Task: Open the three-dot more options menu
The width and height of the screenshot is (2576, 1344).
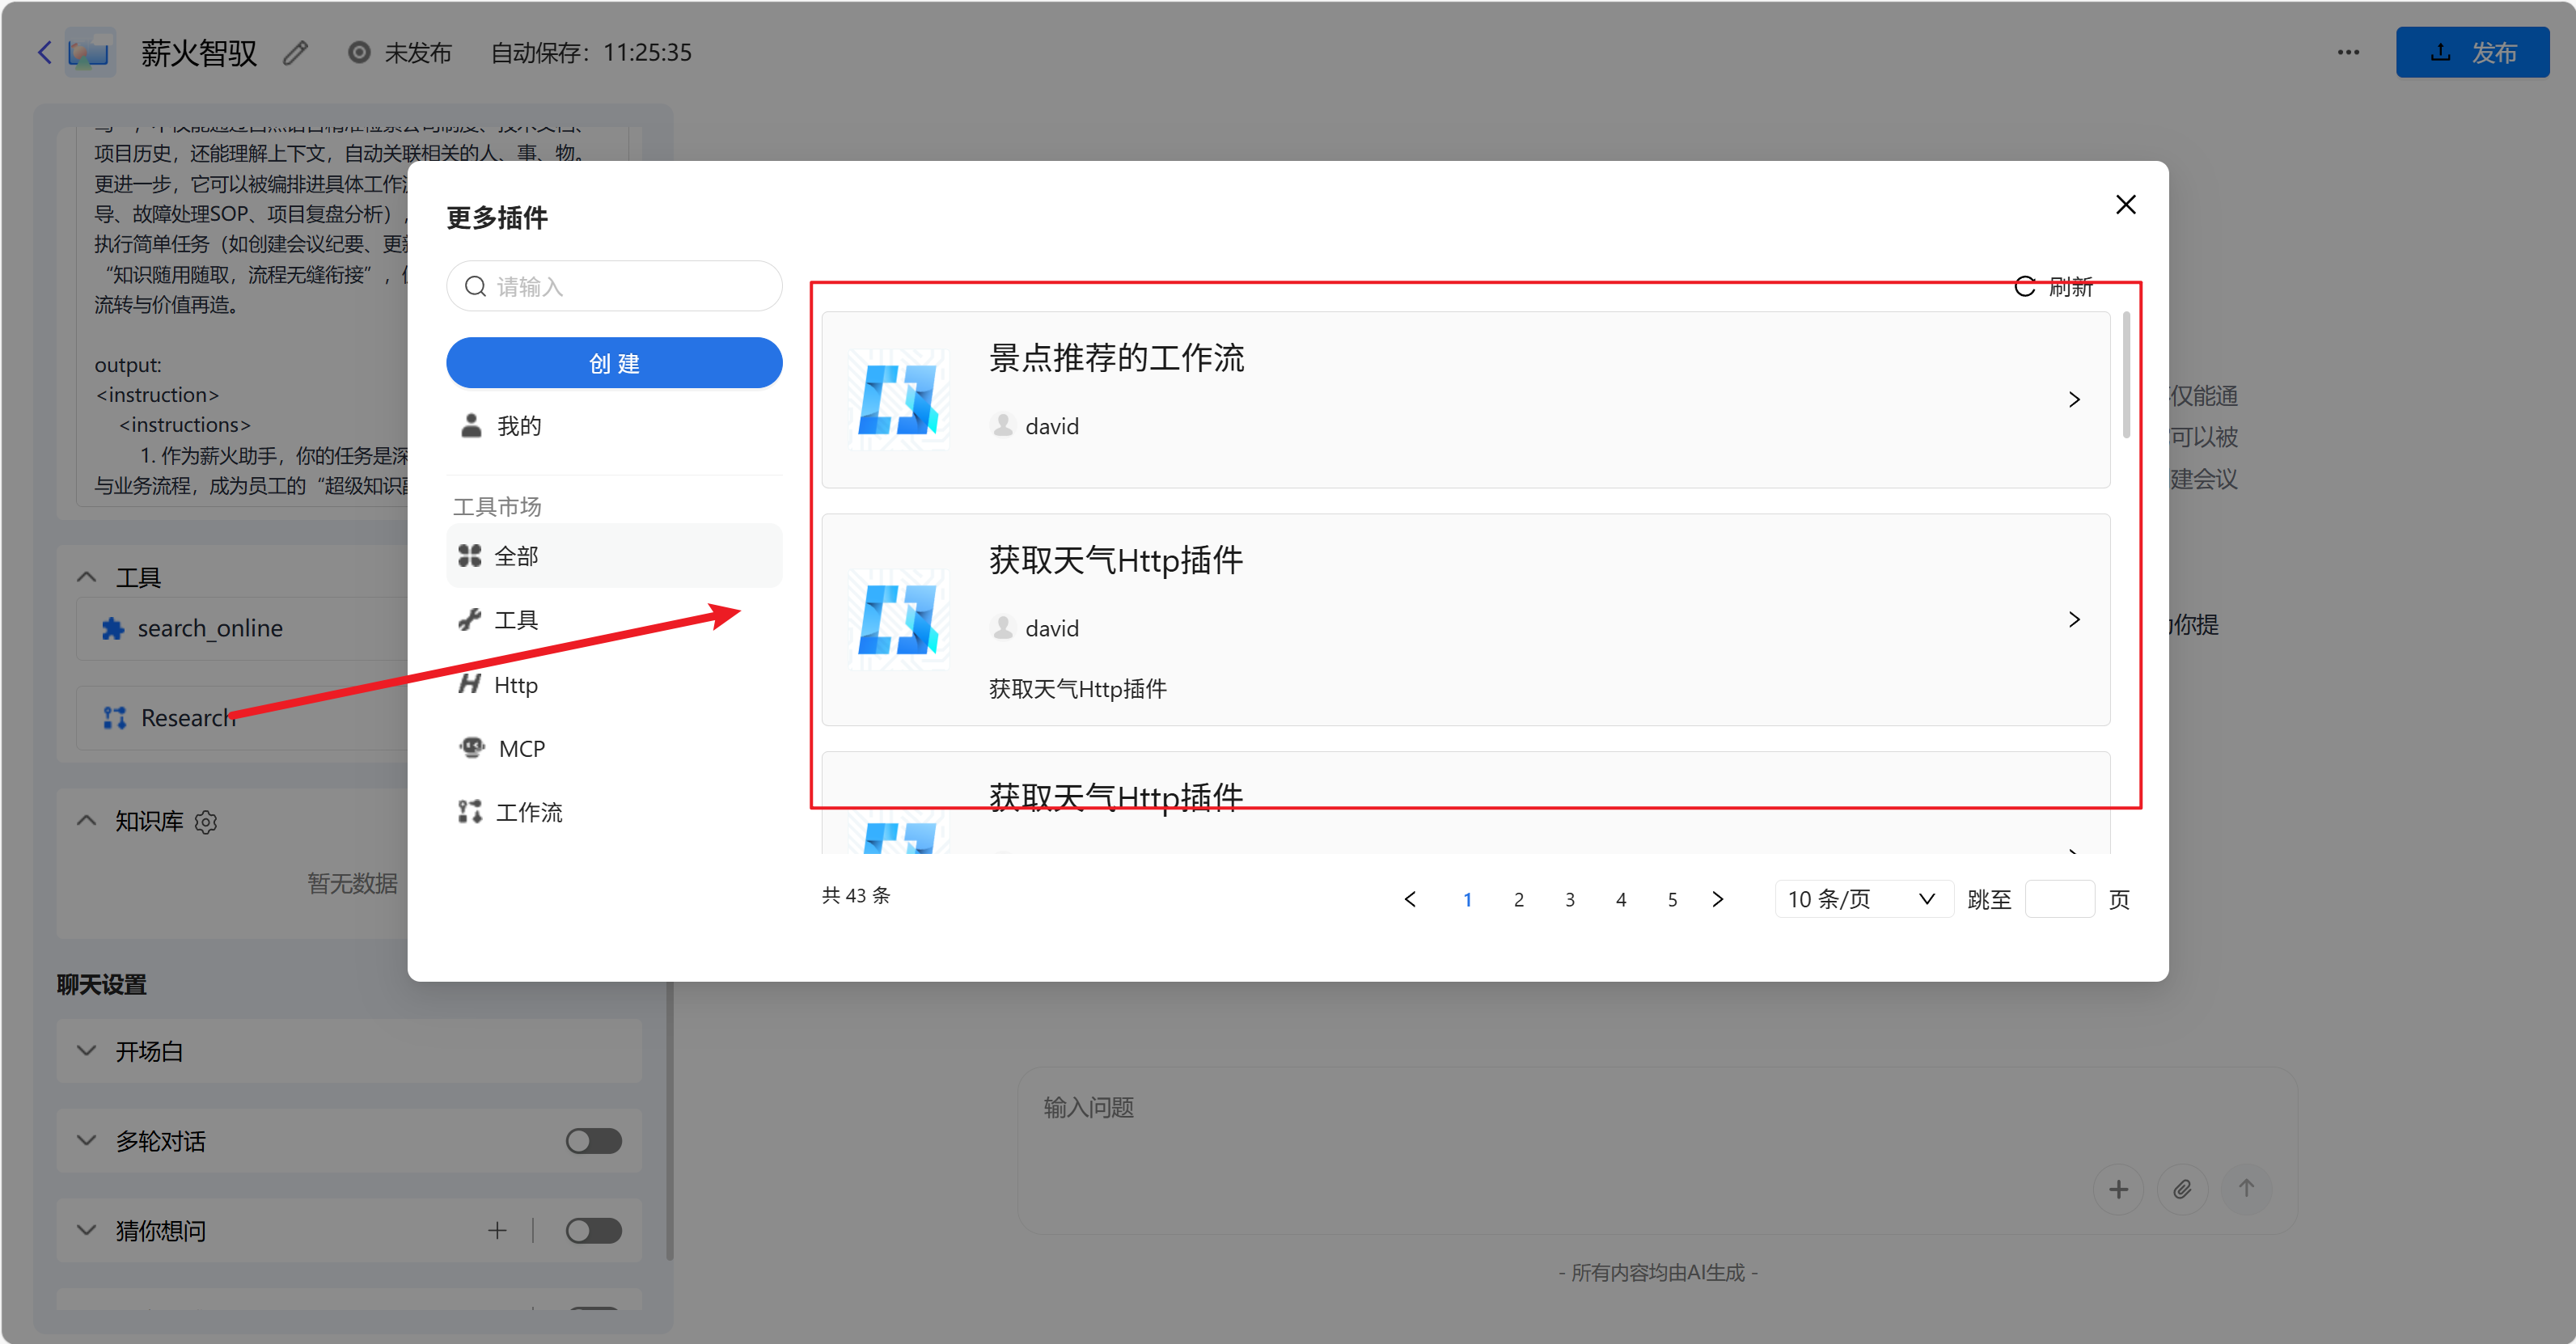Action: [x=2349, y=52]
